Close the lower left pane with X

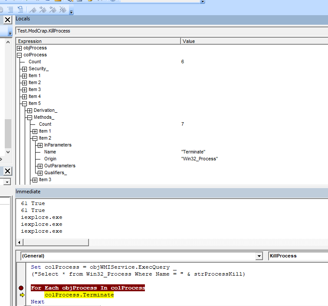click(7, 171)
